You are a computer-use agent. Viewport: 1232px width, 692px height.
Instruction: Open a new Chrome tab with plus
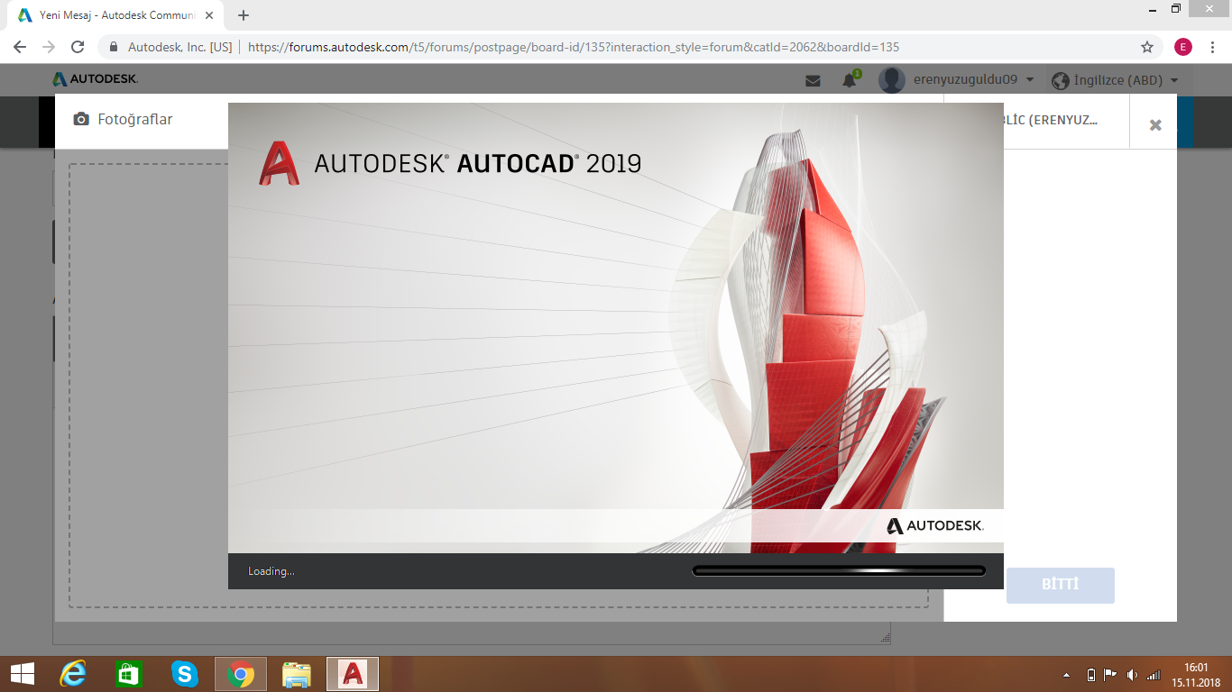[x=244, y=15]
